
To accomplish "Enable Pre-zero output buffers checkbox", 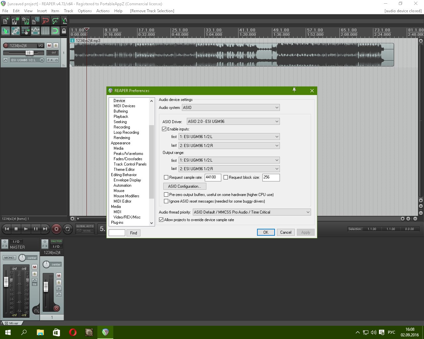I will [166, 195].
